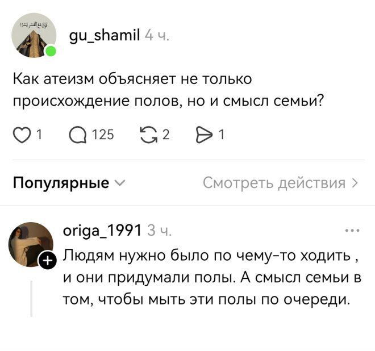The height and width of the screenshot is (351, 375).
Task: Open the Смотреть действия link
Action: tap(274, 183)
